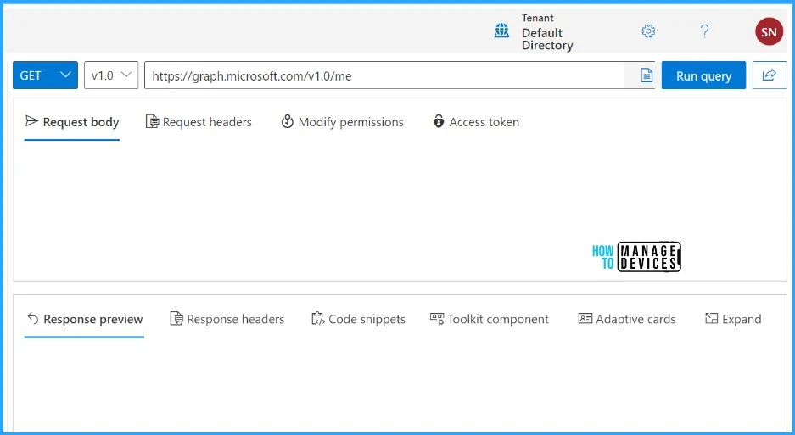
Task: Click the Response preview undo-arrow icon
Action: coord(33,318)
